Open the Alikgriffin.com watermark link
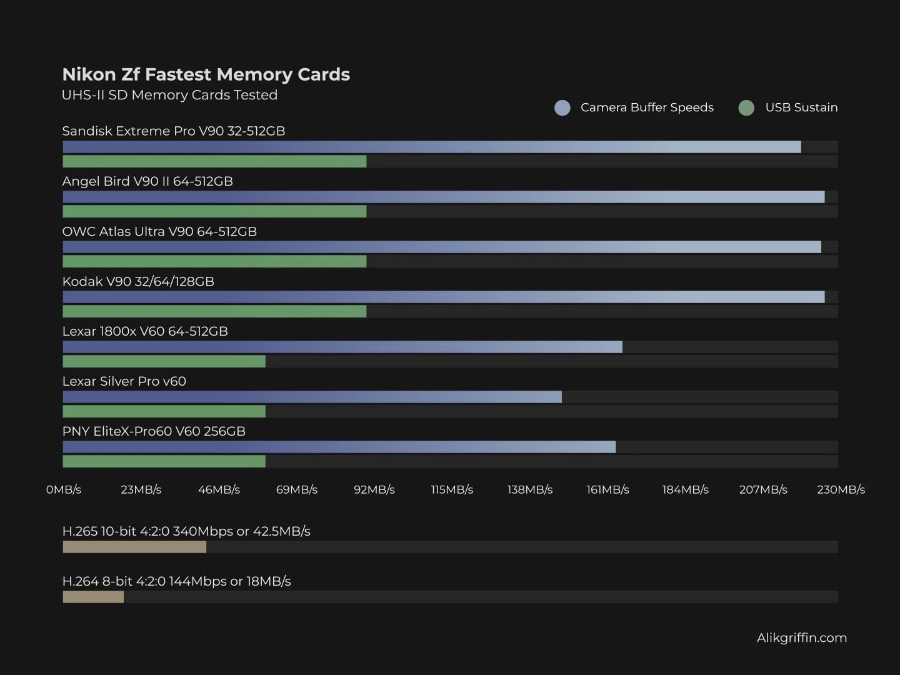This screenshot has height=675, width=900. click(x=801, y=637)
